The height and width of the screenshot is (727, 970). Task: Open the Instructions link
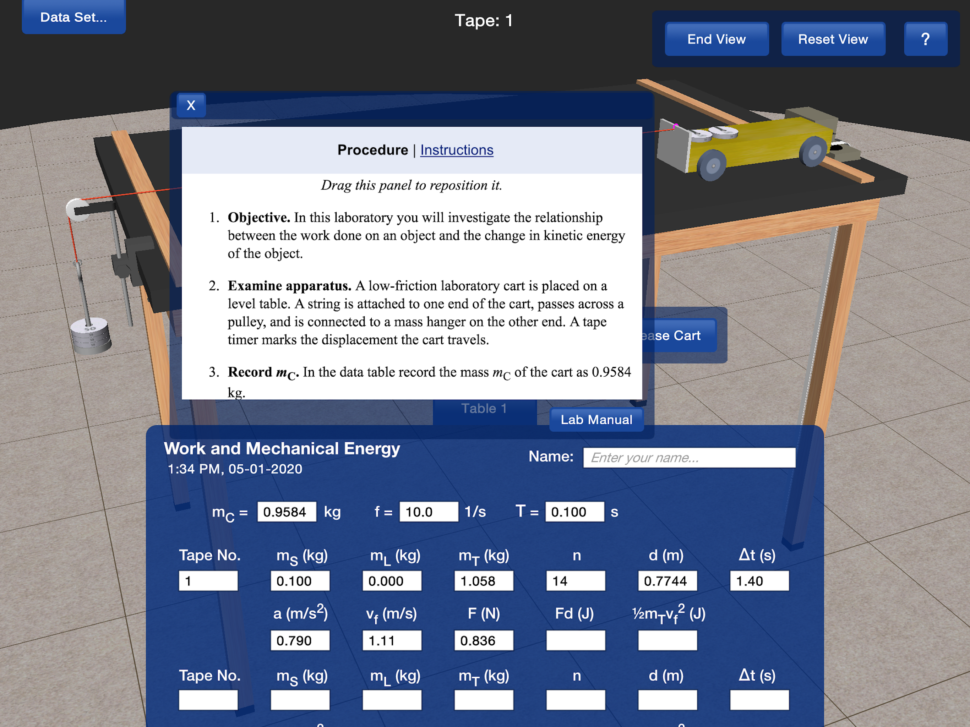pyautogui.click(x=457, y=150)
